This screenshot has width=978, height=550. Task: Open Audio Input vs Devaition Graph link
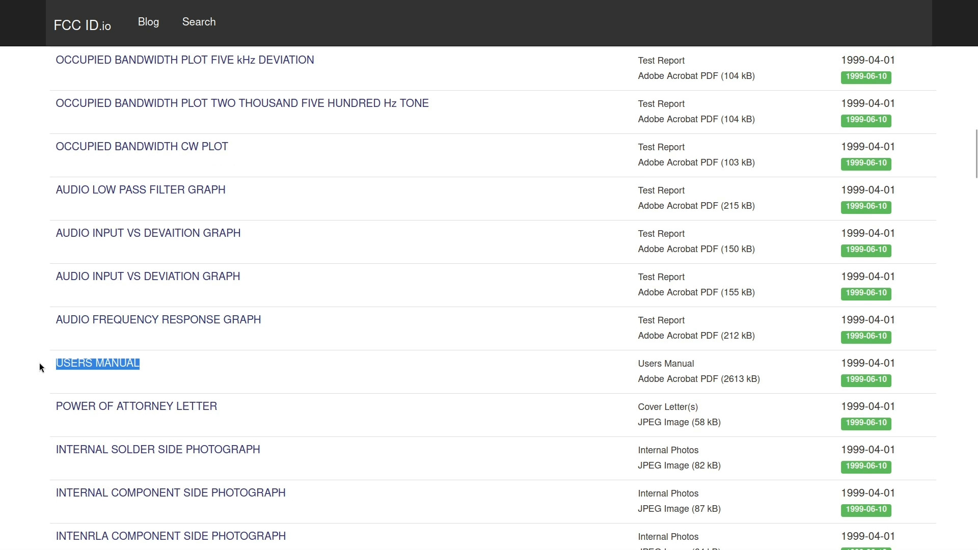tap(148, 233)
